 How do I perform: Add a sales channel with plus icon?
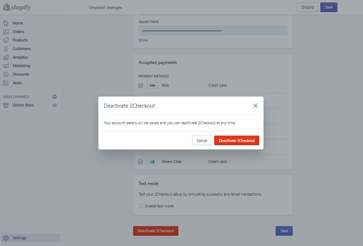tap(55, 97)
